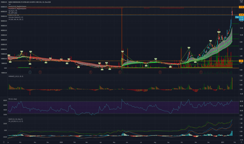
Task: Select the MACD (12, 26, close, 9) label
Action: tap(15, 119)
